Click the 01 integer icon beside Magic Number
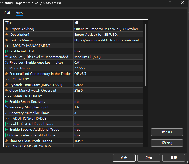This screenshot has width=189, height=164. pyautogui.click(x=6, y=68)
